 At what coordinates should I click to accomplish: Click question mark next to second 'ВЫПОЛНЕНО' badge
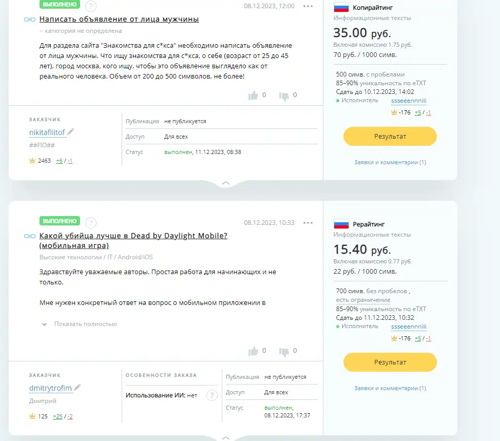[91, 223]
